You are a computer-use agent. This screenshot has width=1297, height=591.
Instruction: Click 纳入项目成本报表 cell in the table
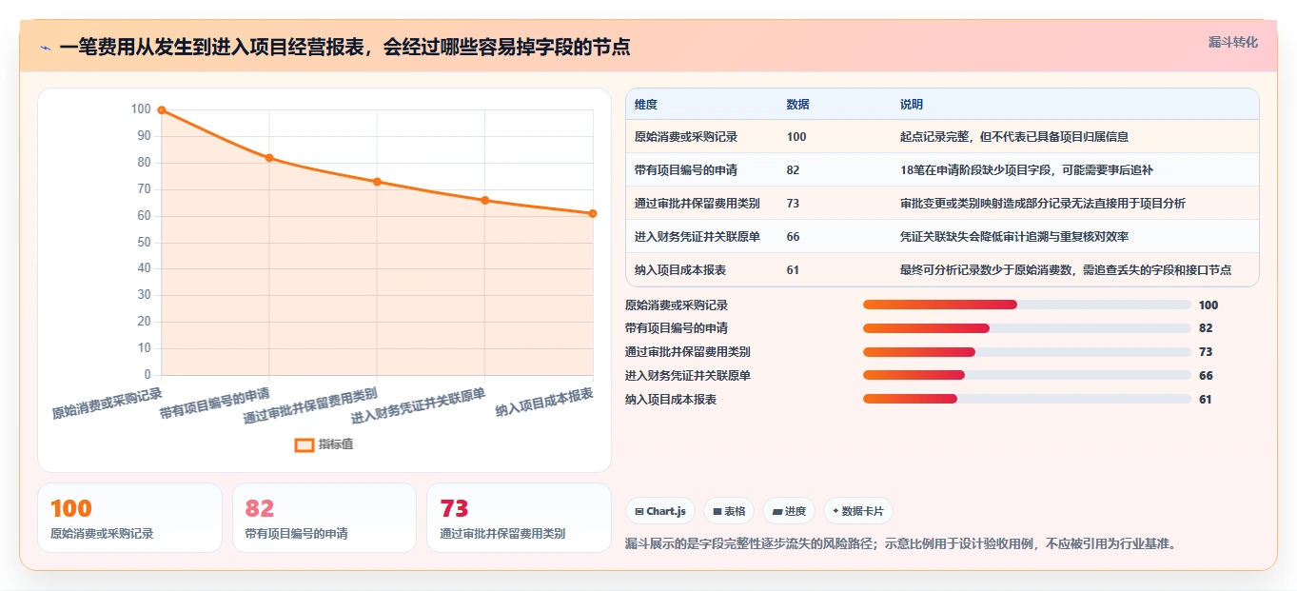coord(680,270)
